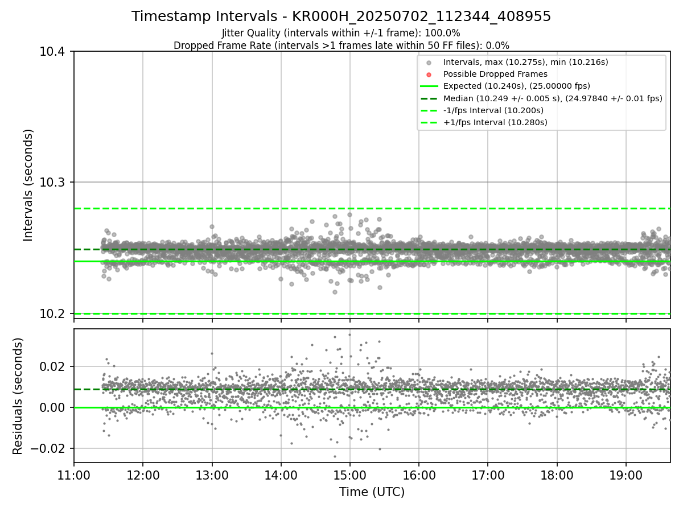Click the dark green dashed sample beside 'Median' legend
Viewport: 683px width, 512px height.
pos(429,98)
